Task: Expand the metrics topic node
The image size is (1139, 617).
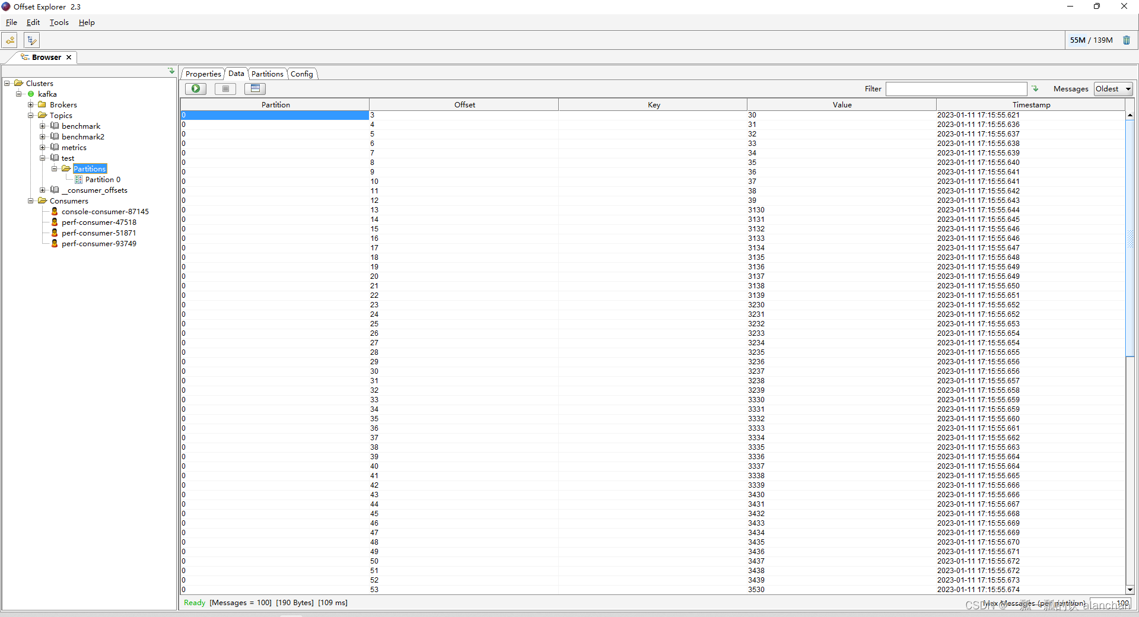Action: coord(43,148)
